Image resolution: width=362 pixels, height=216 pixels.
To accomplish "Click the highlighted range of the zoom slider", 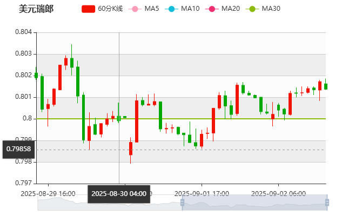I will pos(254,204).
